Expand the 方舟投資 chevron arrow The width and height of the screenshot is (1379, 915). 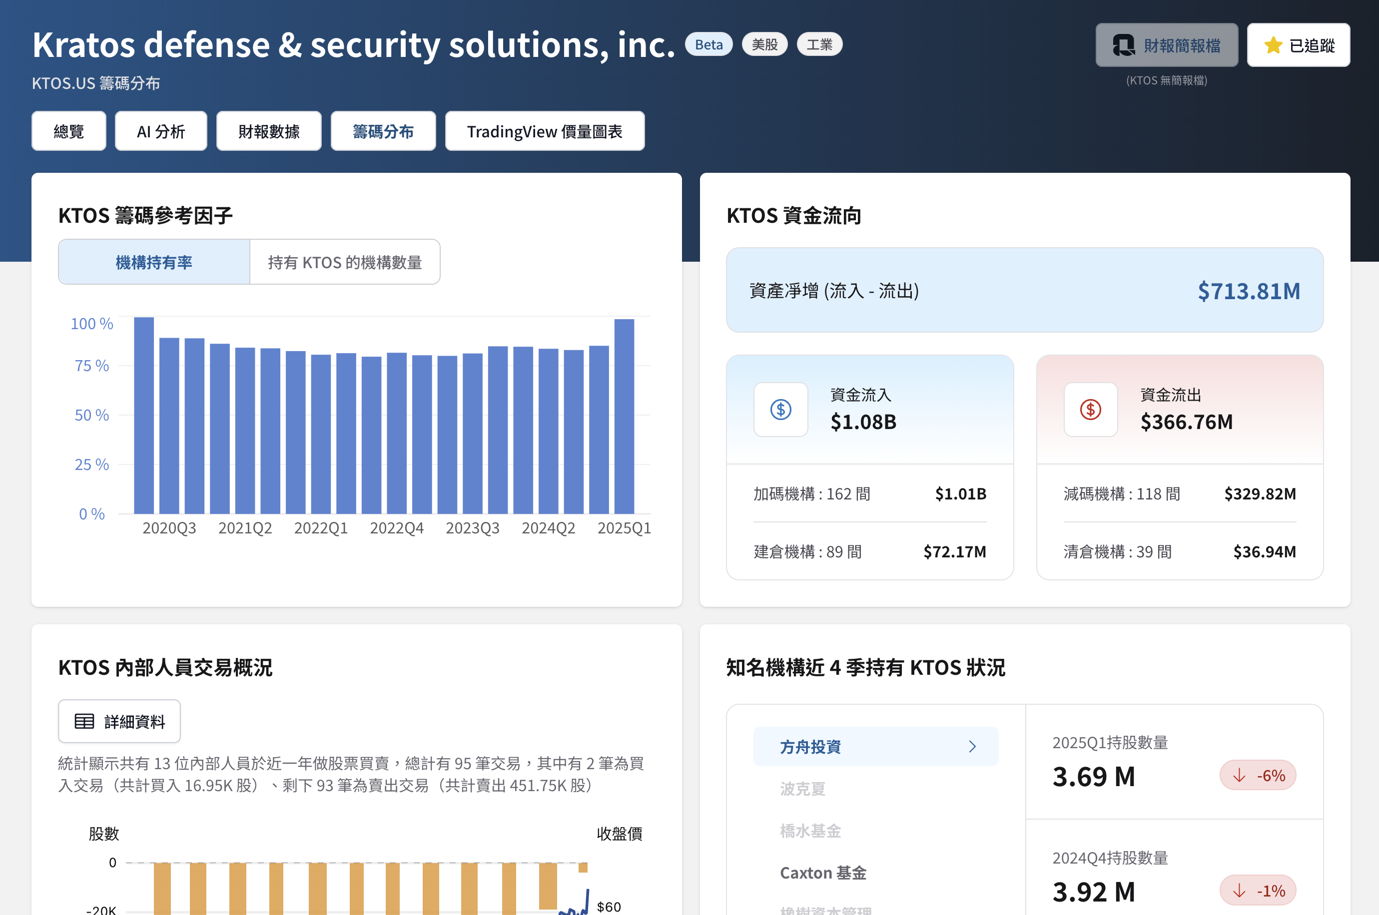click(972, 746)
